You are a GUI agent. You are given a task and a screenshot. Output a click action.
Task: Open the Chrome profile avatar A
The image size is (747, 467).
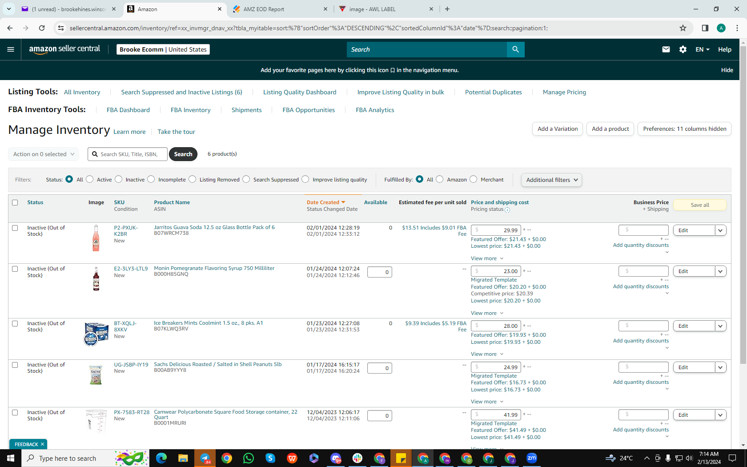(721, 28)
